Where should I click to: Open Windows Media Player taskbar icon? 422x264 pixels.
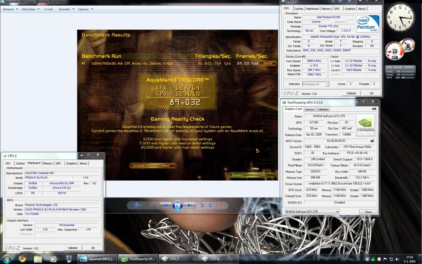tap(53, 259)
